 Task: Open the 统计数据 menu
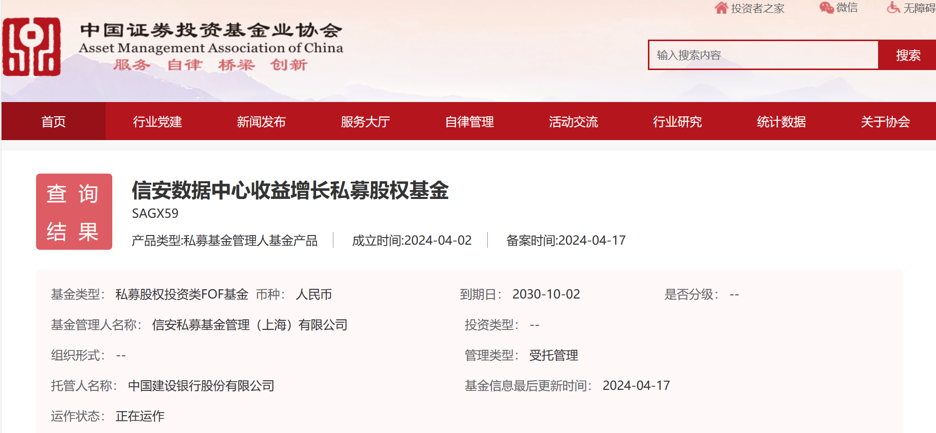click(x=781, y=121)
